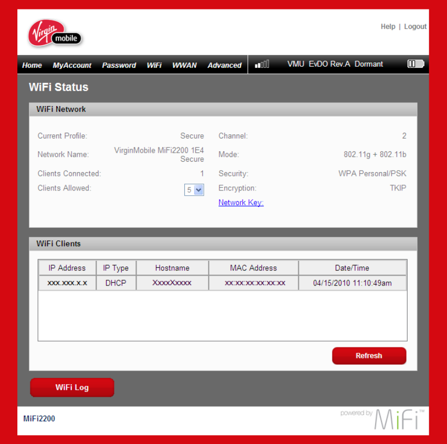Image resolution: width=447 pixels, height=444 pixels.
Task: Switch to the Password tab
Action: [x=119, y=65]
